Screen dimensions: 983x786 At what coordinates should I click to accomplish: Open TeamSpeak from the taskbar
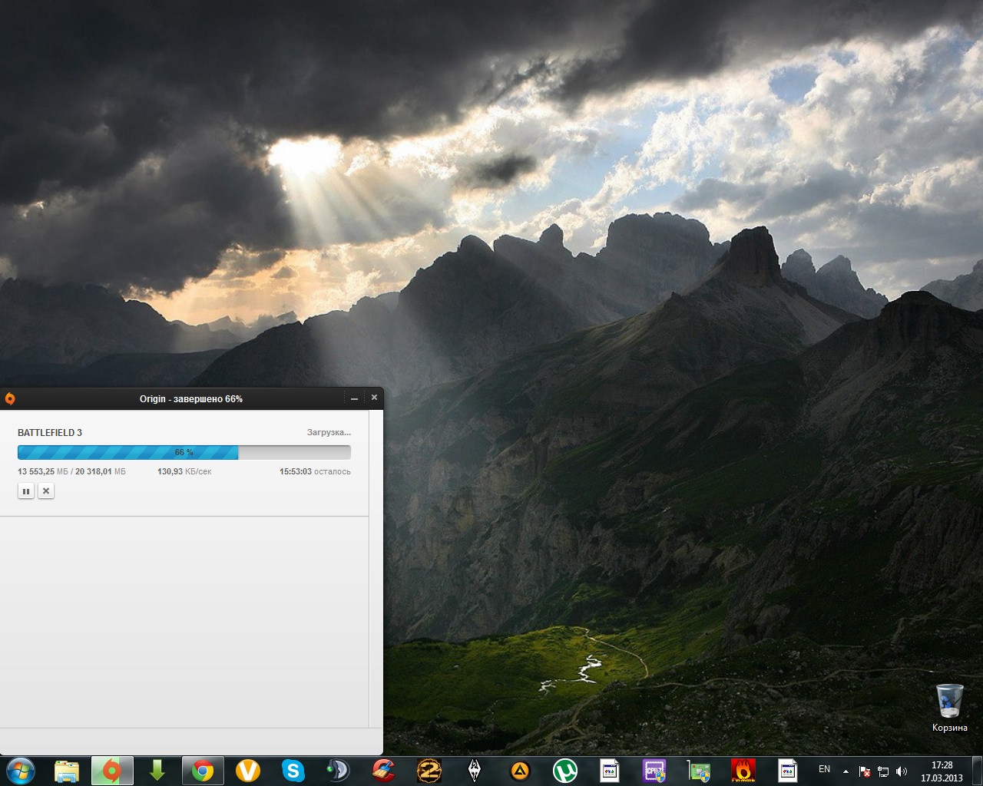pos(338,770)
